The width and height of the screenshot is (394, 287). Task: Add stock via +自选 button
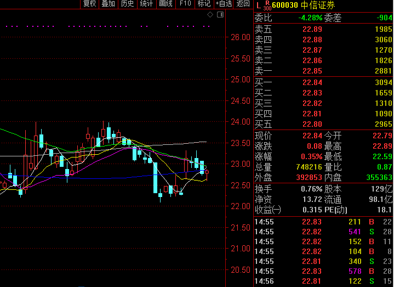(x=224, y=4)
